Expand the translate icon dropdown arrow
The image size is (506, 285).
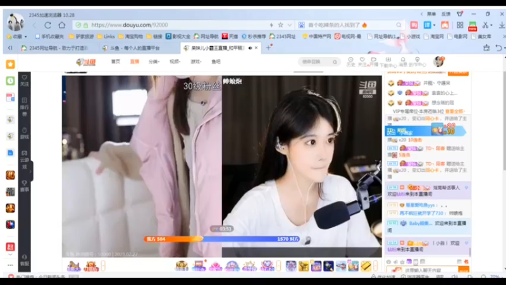point(434,25)
